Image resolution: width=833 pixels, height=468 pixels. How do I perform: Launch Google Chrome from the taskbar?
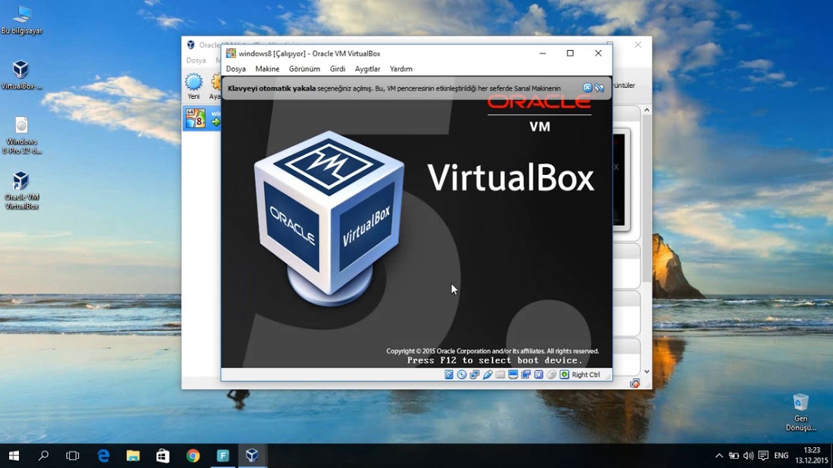pyautogui.click(x=193, y=456)
